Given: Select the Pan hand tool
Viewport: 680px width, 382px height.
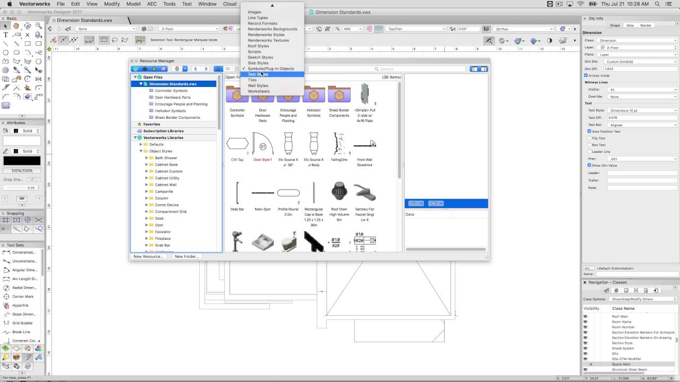Looking at the screenshot, I should 16,25.
